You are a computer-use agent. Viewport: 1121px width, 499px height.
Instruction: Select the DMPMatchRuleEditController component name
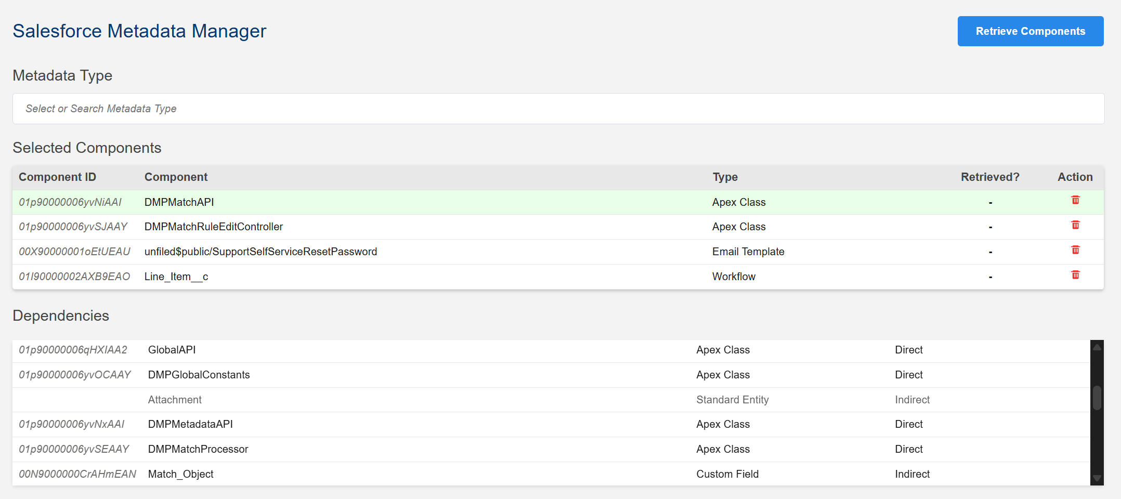point(213,227)
